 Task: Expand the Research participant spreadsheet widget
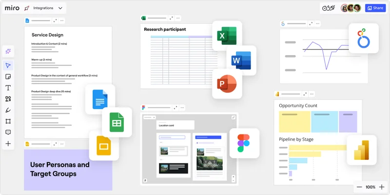point(171,18)
